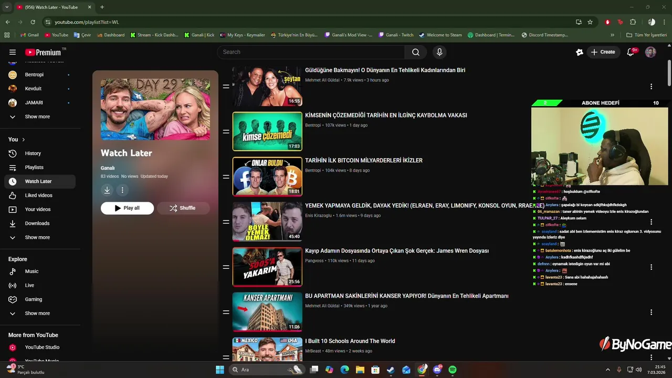Open Kevduit subscription channel
The image size is (672, 378).
[39, 89]
